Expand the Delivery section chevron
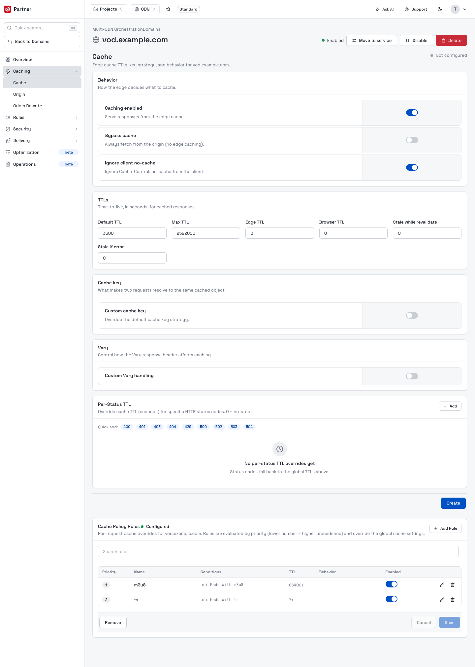The width and height of the screenshot is (475, 667). point(77,141)
